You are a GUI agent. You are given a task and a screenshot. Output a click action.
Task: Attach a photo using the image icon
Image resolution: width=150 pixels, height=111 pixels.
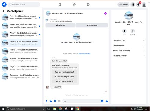[x=51, y=101]
